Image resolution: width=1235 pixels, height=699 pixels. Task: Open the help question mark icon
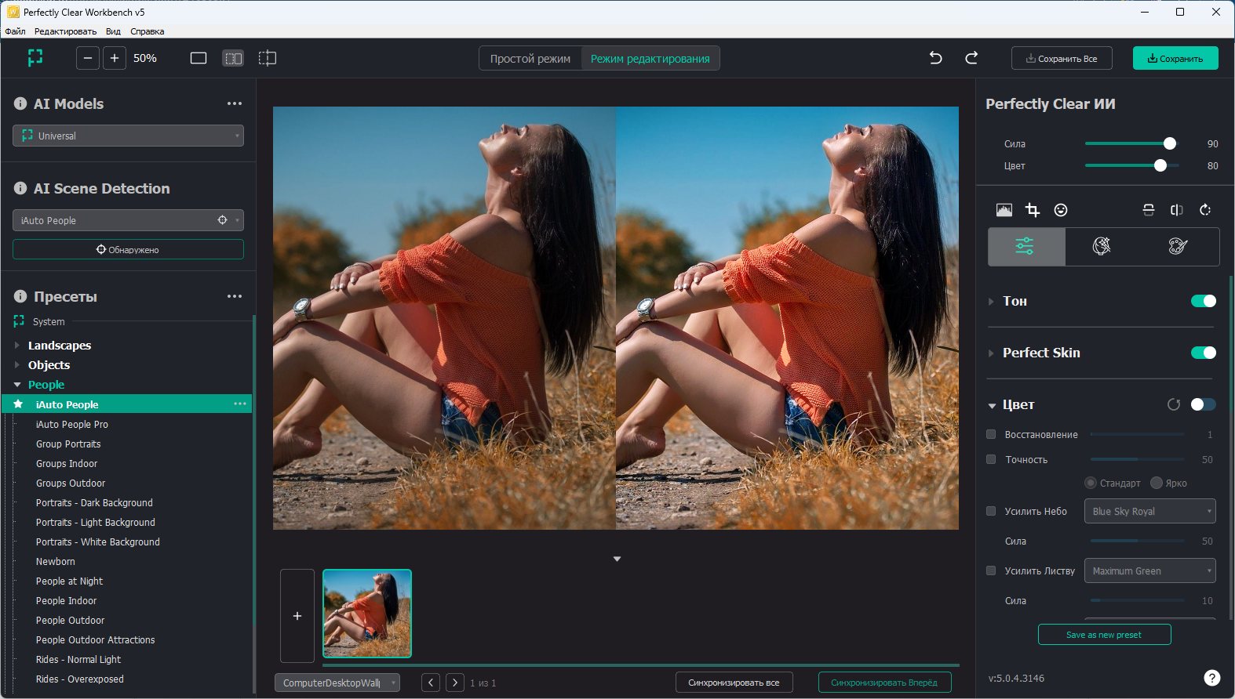1211,678
